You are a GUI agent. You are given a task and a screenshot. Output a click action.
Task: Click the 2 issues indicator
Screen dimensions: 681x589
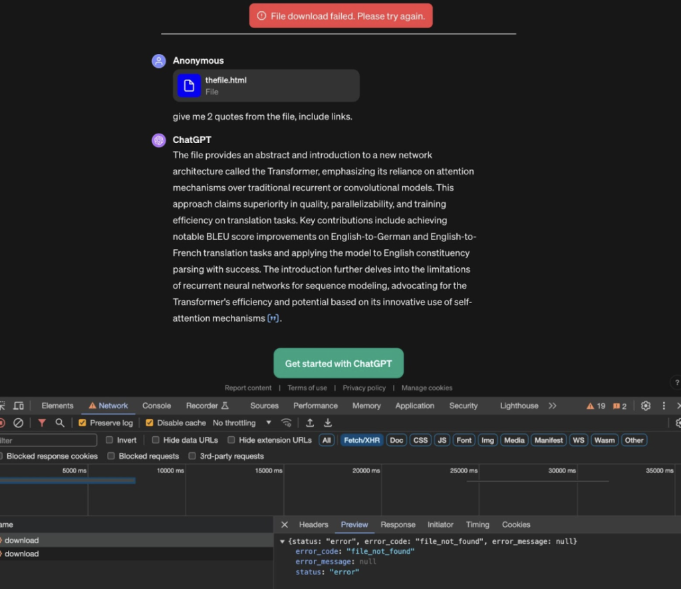(620, 406)
